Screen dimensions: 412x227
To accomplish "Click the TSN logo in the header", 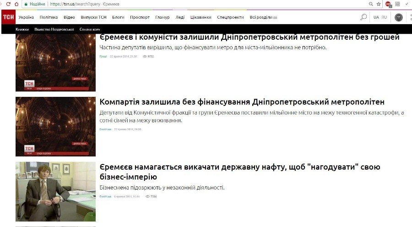I will click(8, 17).
